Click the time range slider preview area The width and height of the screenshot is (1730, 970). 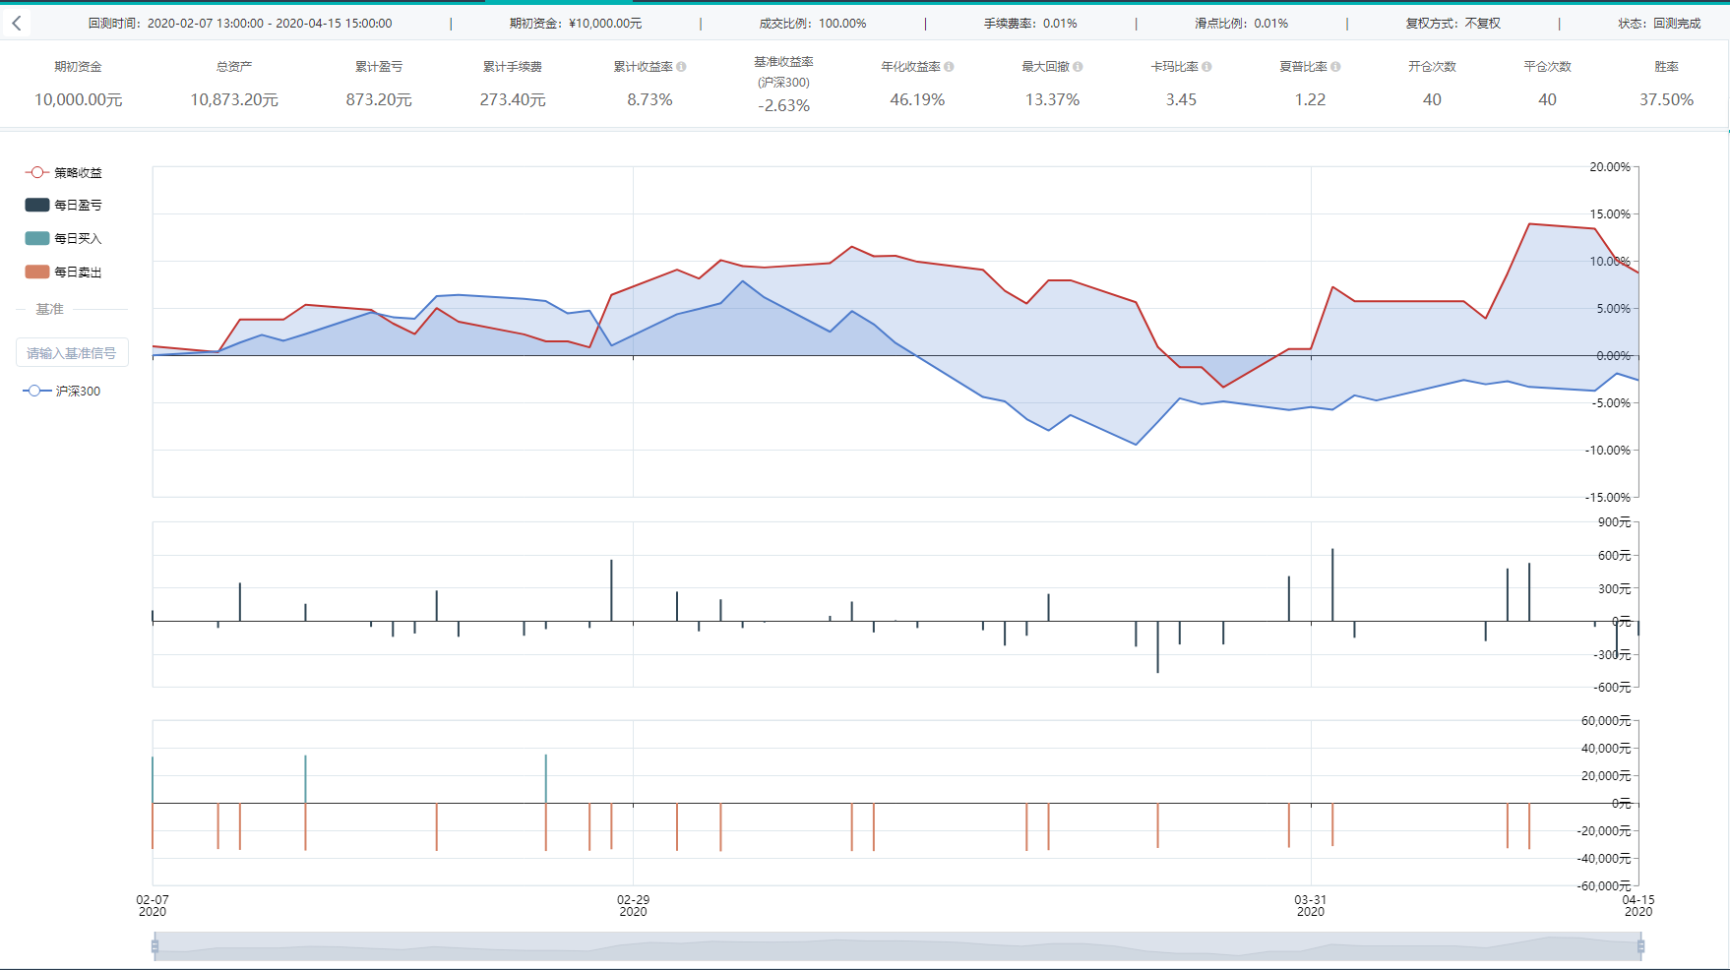[897, 946]
